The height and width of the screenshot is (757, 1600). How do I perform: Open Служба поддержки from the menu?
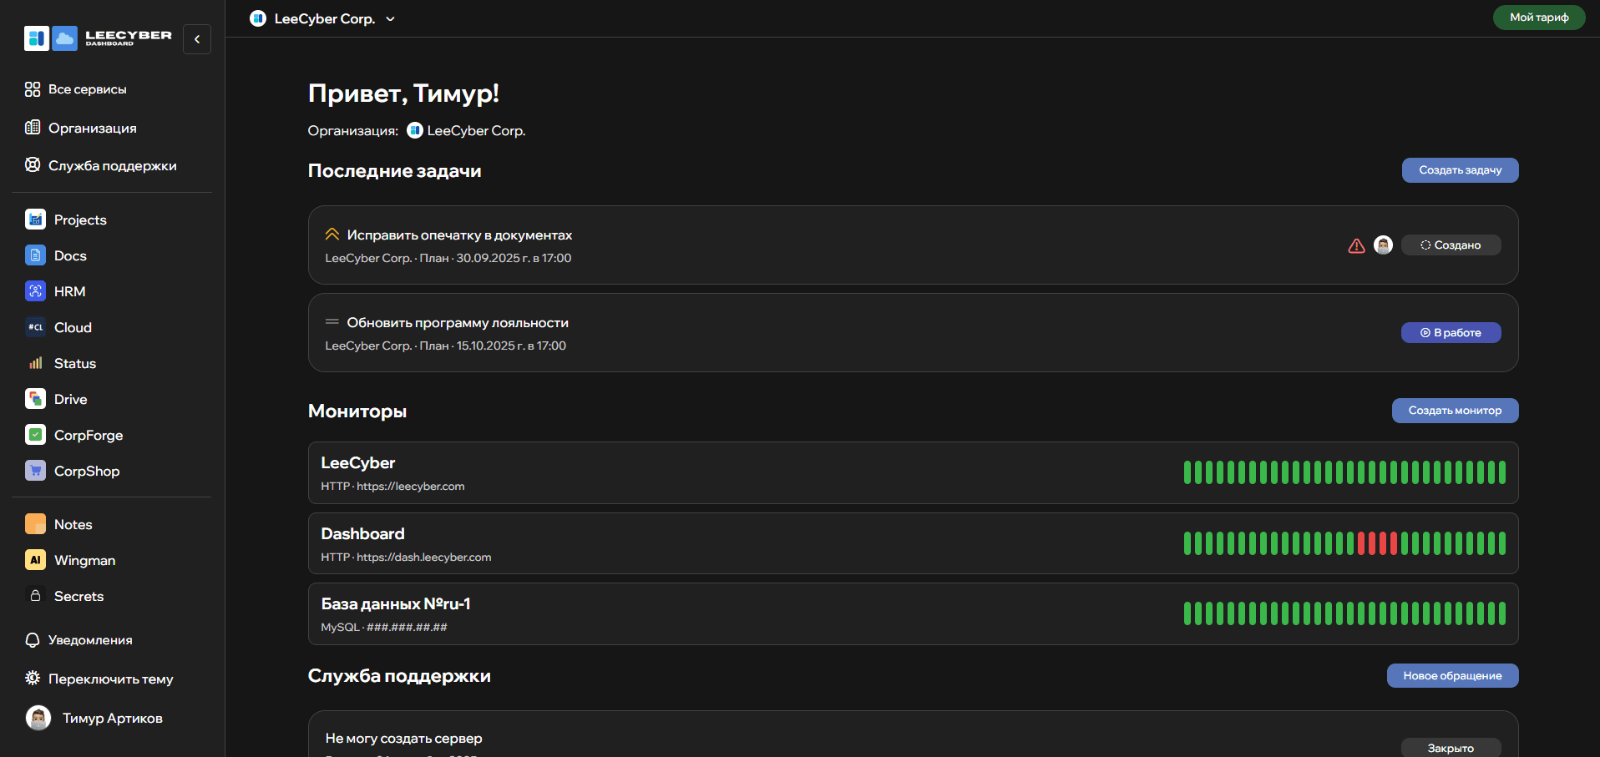point(113,165)
